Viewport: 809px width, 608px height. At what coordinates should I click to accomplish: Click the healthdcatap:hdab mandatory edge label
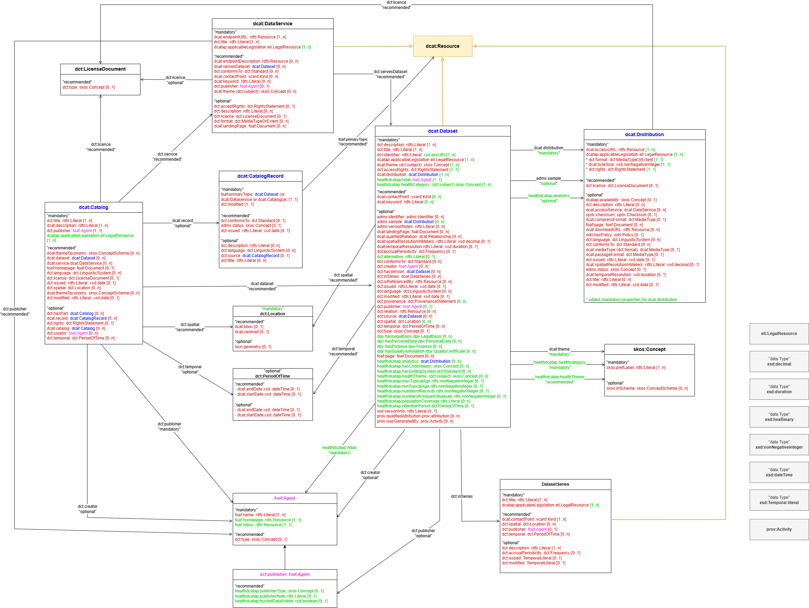[x=339, y=450]
